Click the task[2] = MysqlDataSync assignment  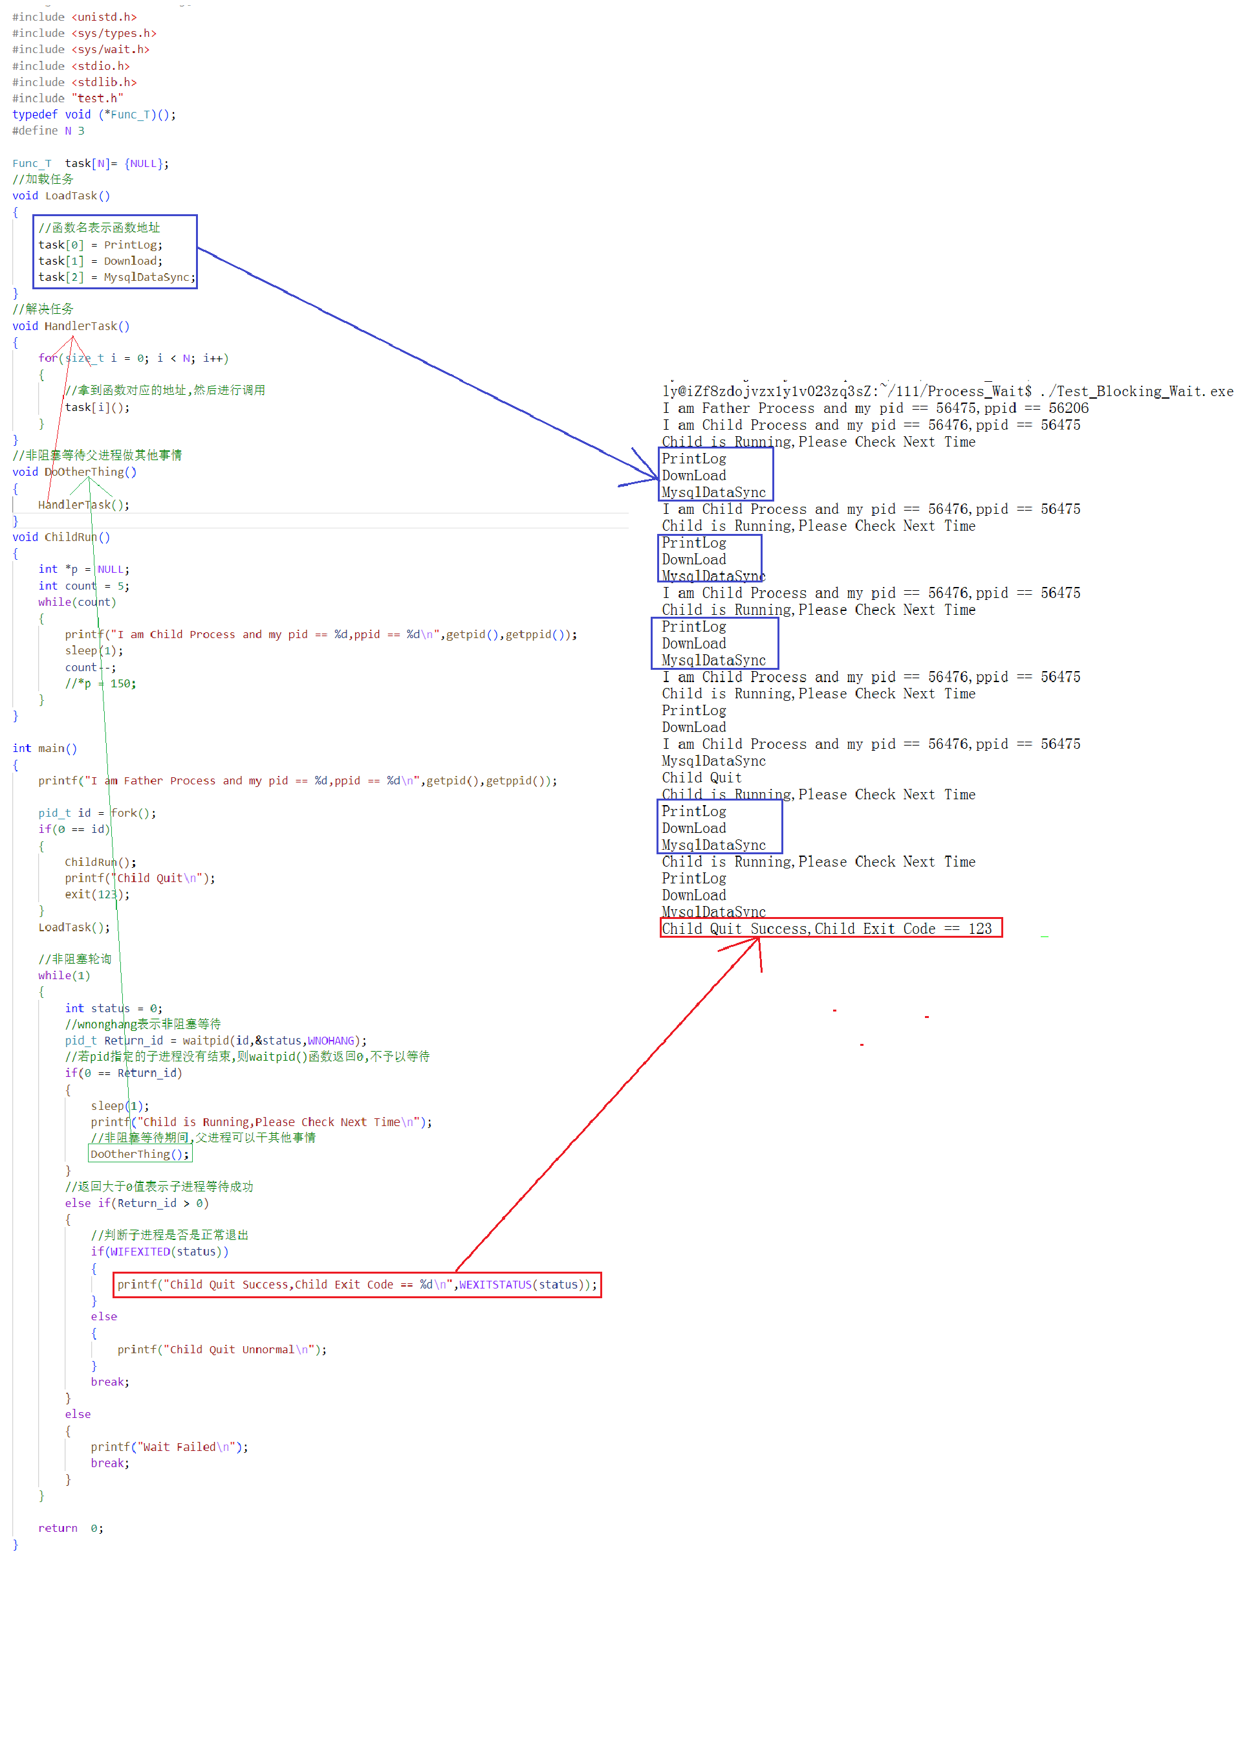(116, 277)
